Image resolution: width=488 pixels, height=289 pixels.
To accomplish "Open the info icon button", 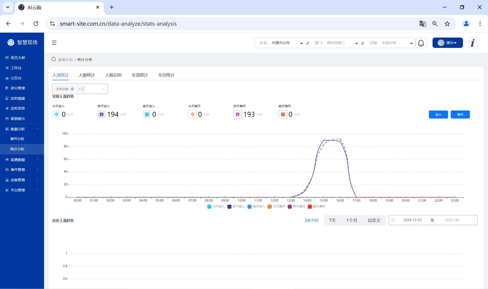I will point(473,43).
